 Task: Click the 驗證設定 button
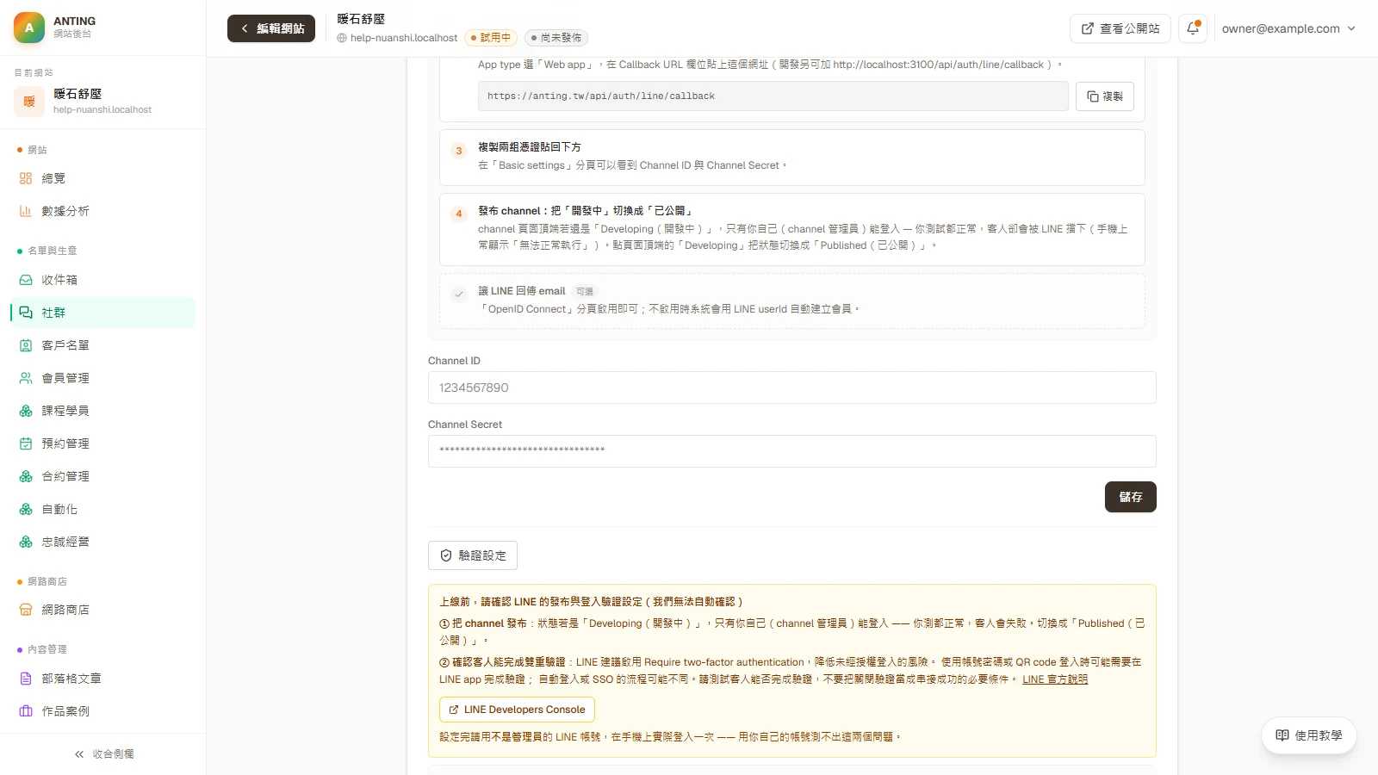473,555
